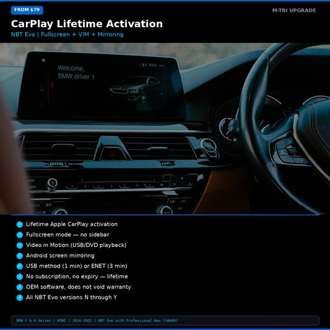Click check icon beside Lifetime Apple CarPlay activation
Viewport: 330px width, 330px height.
pyautogui.click(x=20, y=224)
